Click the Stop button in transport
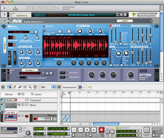The height and width of the screenshot is (138, 164). (87, 130)
